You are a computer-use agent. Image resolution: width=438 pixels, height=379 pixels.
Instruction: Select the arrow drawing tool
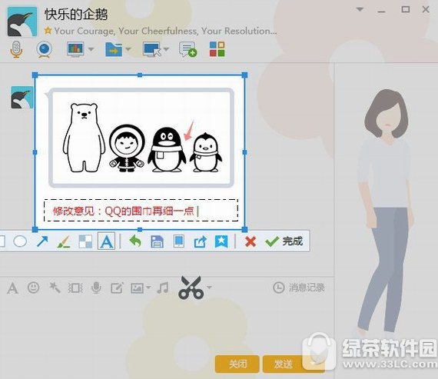tap(42, 241)
